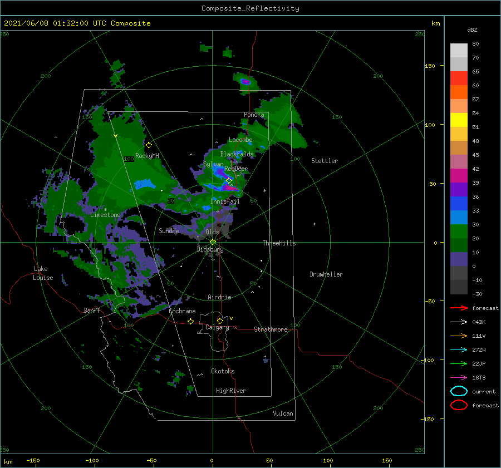Click the Calgary city label

coord(217,327)
